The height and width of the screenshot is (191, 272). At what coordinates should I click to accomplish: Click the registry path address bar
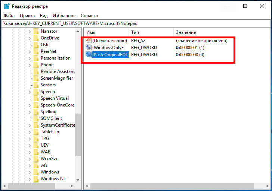point(136,23)
